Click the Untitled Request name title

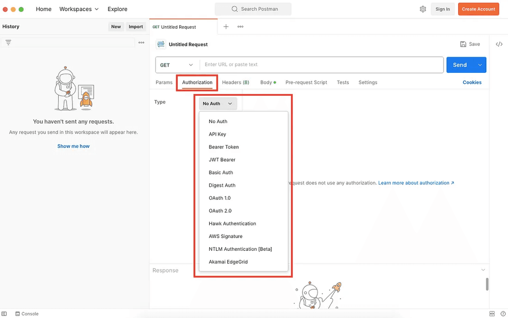click(188, 44)
